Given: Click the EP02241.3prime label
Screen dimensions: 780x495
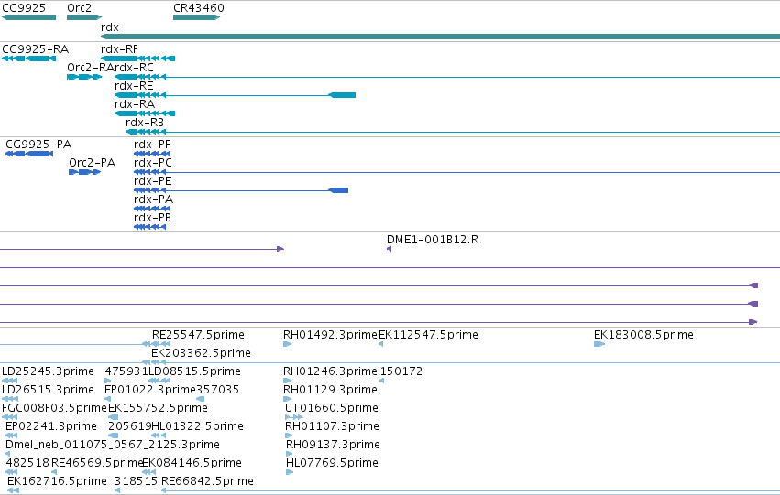Looking at the screenshot, I should tap(51, 427).
